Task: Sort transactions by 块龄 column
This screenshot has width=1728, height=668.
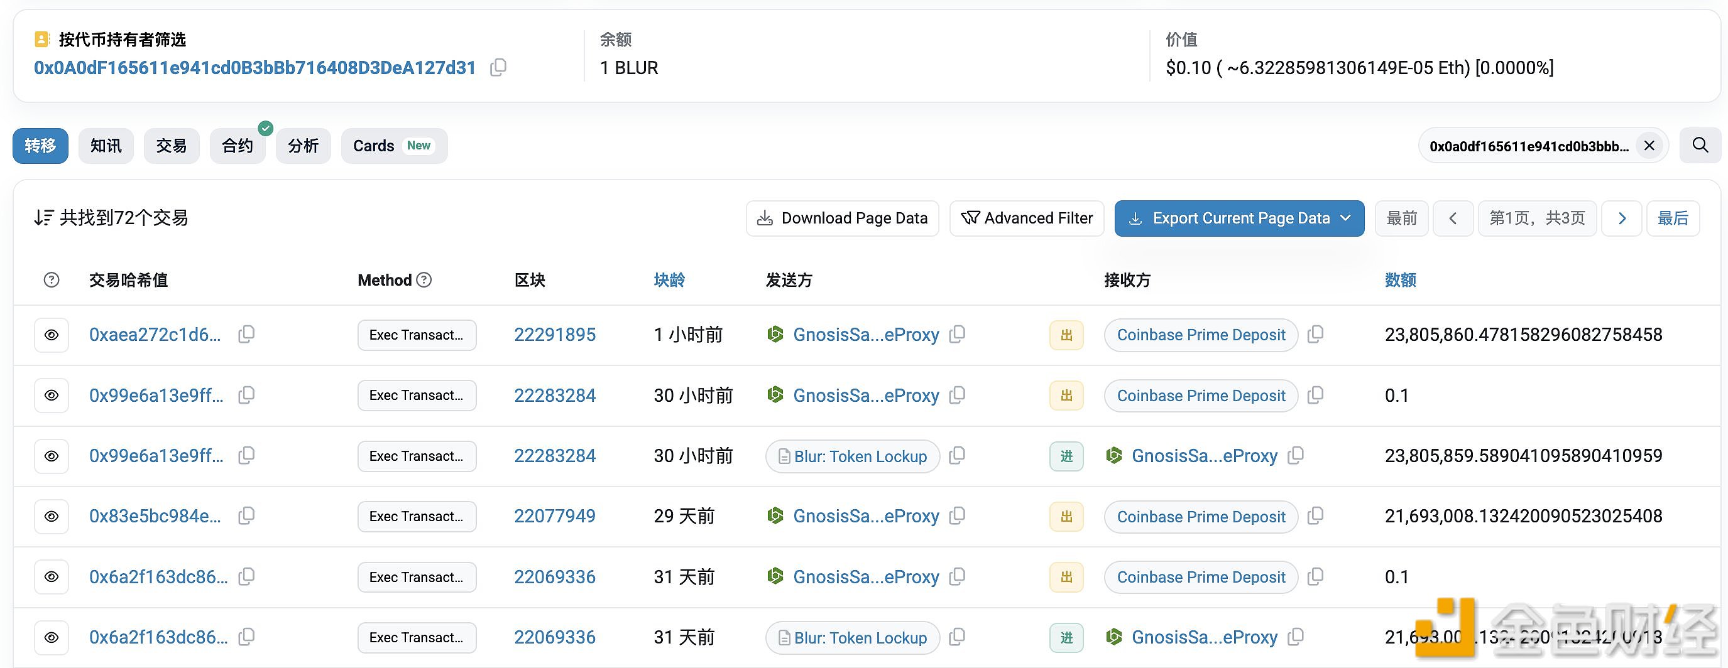Action: coord(668,280)
